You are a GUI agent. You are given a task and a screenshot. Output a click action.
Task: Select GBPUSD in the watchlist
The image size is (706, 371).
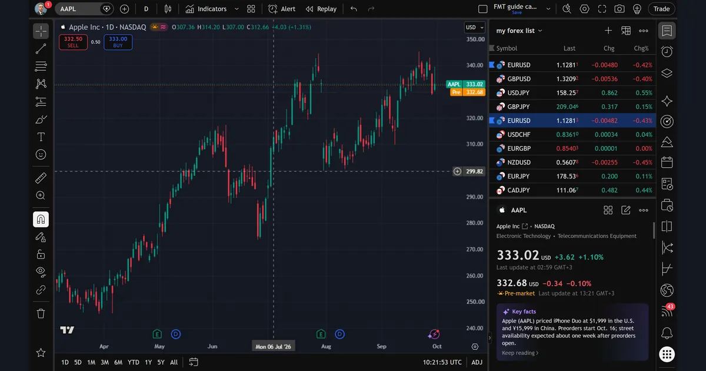click(572, 79)
